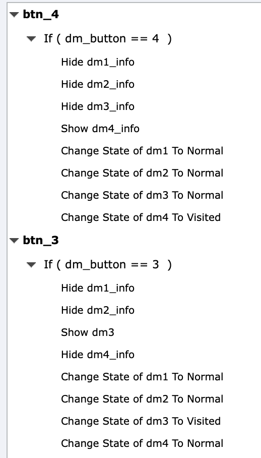The height and width of the screenshot is (458, 261).
Task: Select Hide dm1_info under btn_4
Action: coord(98,62)
